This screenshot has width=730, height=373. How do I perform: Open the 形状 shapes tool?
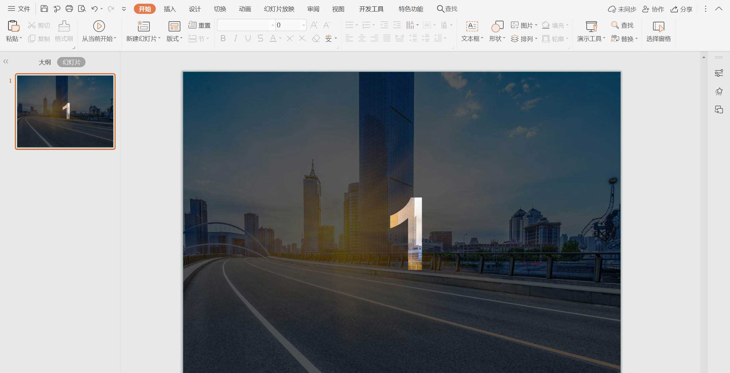[x=497, y=26]
